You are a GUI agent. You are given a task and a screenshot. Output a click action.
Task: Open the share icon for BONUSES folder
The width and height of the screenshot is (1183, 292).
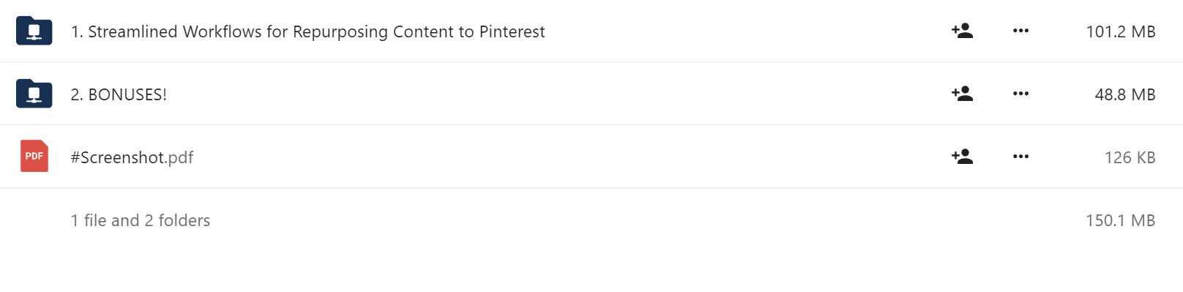click(x=962, y=94)
